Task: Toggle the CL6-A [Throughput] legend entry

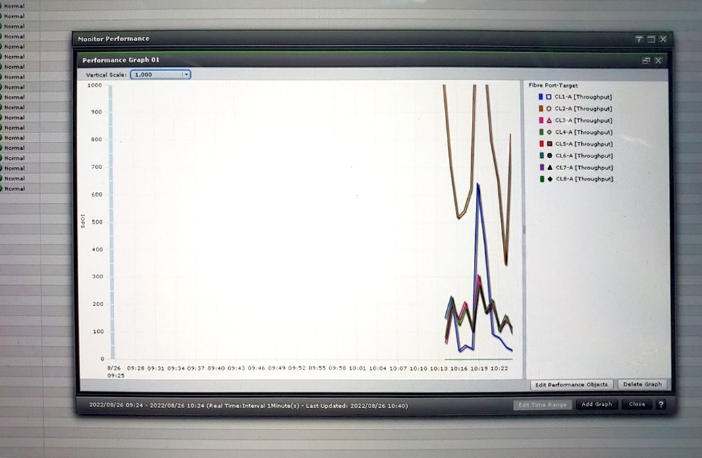Action: pos(584,156)
